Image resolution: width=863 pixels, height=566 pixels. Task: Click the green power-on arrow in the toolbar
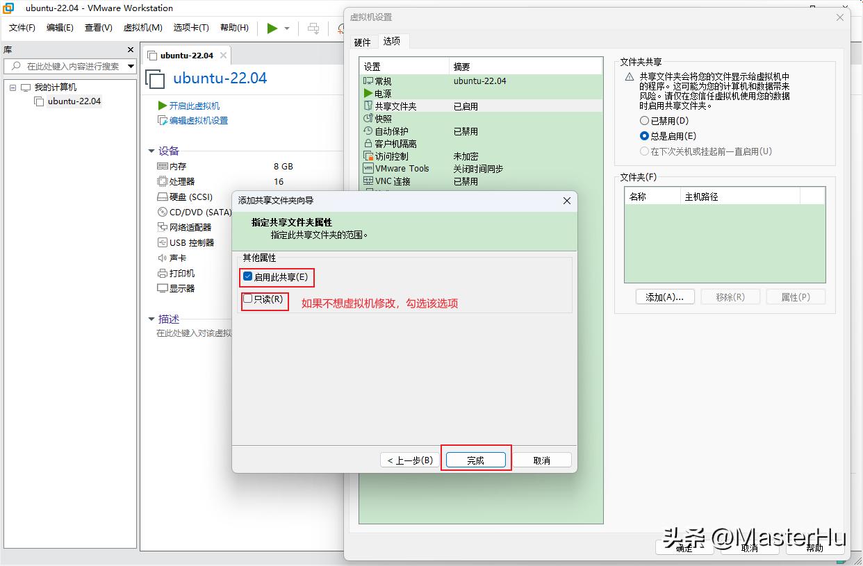point(272,28)
